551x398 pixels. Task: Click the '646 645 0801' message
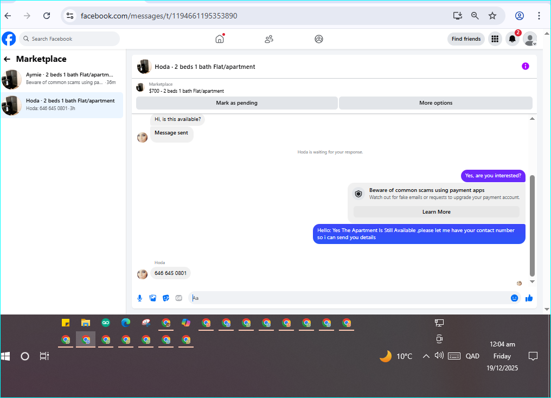point(170,273)
